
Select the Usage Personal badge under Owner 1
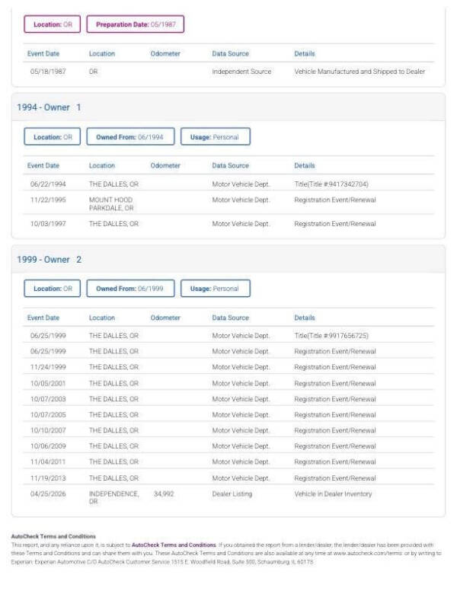pyautogui.click(x=215, y=137)
